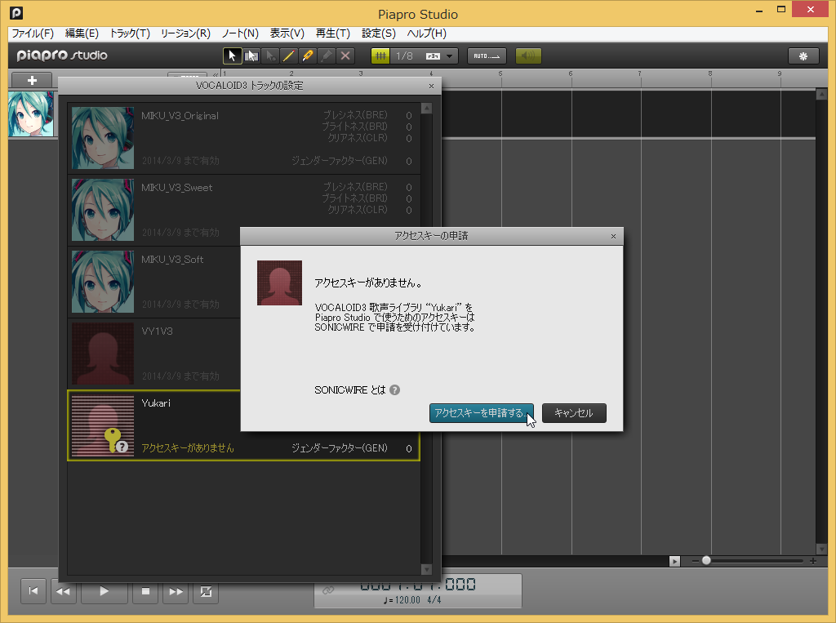Click the rewind transport button
Screen dimensions: 836x623
tap(63, 591)
